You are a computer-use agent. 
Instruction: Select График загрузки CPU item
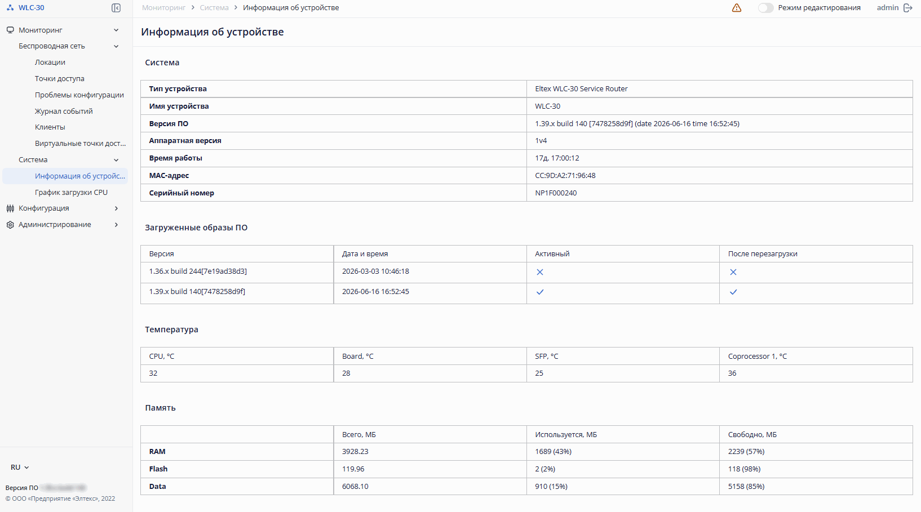point(71,193)
